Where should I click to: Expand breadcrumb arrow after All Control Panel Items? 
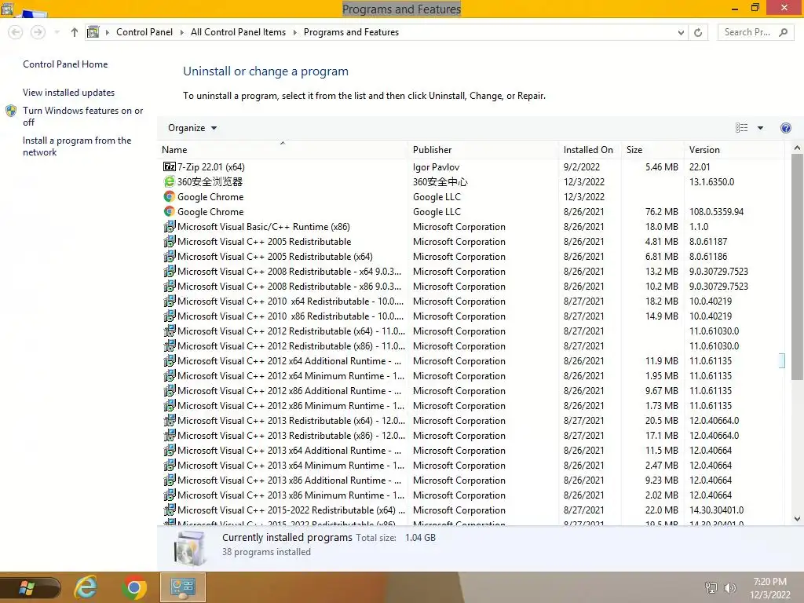coord(295,32)
